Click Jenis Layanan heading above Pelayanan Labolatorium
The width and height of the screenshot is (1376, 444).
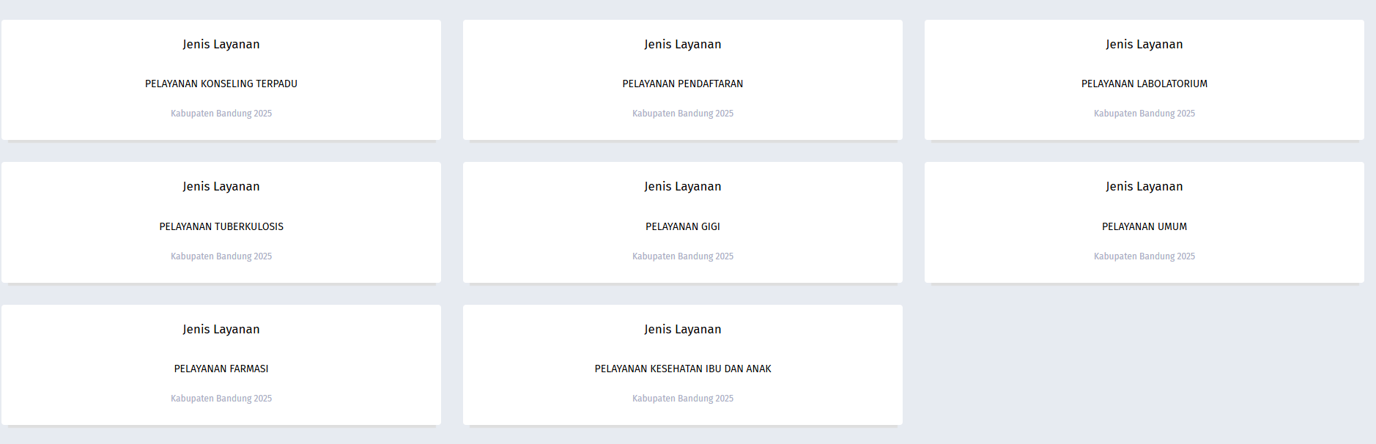[x=1144, y=44]
